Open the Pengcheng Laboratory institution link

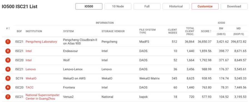tap(41, 42)
